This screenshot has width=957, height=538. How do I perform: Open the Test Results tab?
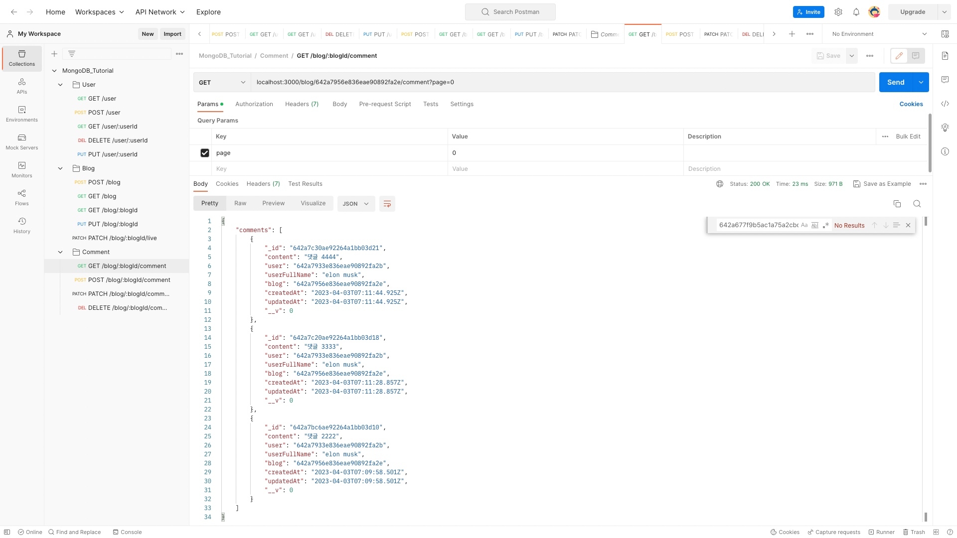coord(305,184)
